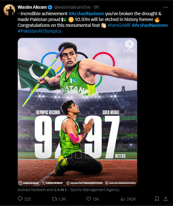Image resolution: width=173 pixels, height=206 pixels.
Task: Open view analytics bar chart icon
Action: coord(122,199)
